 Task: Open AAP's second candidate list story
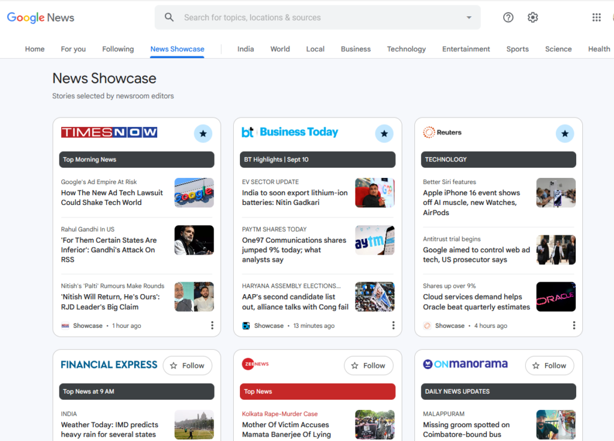(x=295, y=302)
